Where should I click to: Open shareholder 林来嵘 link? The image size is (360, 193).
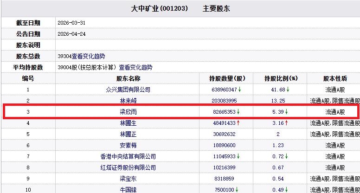[x=128, y=101]
